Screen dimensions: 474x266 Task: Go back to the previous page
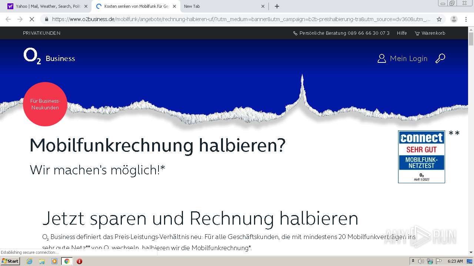click(x=8, y=19)
